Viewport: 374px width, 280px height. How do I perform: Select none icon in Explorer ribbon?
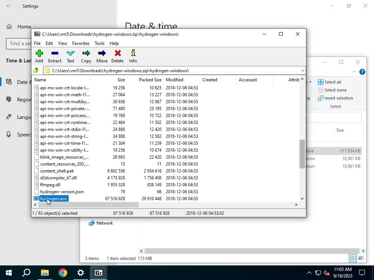(x=321, y=90)
